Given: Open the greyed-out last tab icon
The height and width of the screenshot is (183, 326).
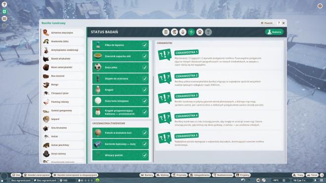Looking at the screenshot, I should (x=208, y=32).
